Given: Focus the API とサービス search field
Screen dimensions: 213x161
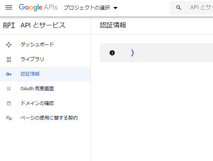Looking at the screenshot, I should [191, 8].
